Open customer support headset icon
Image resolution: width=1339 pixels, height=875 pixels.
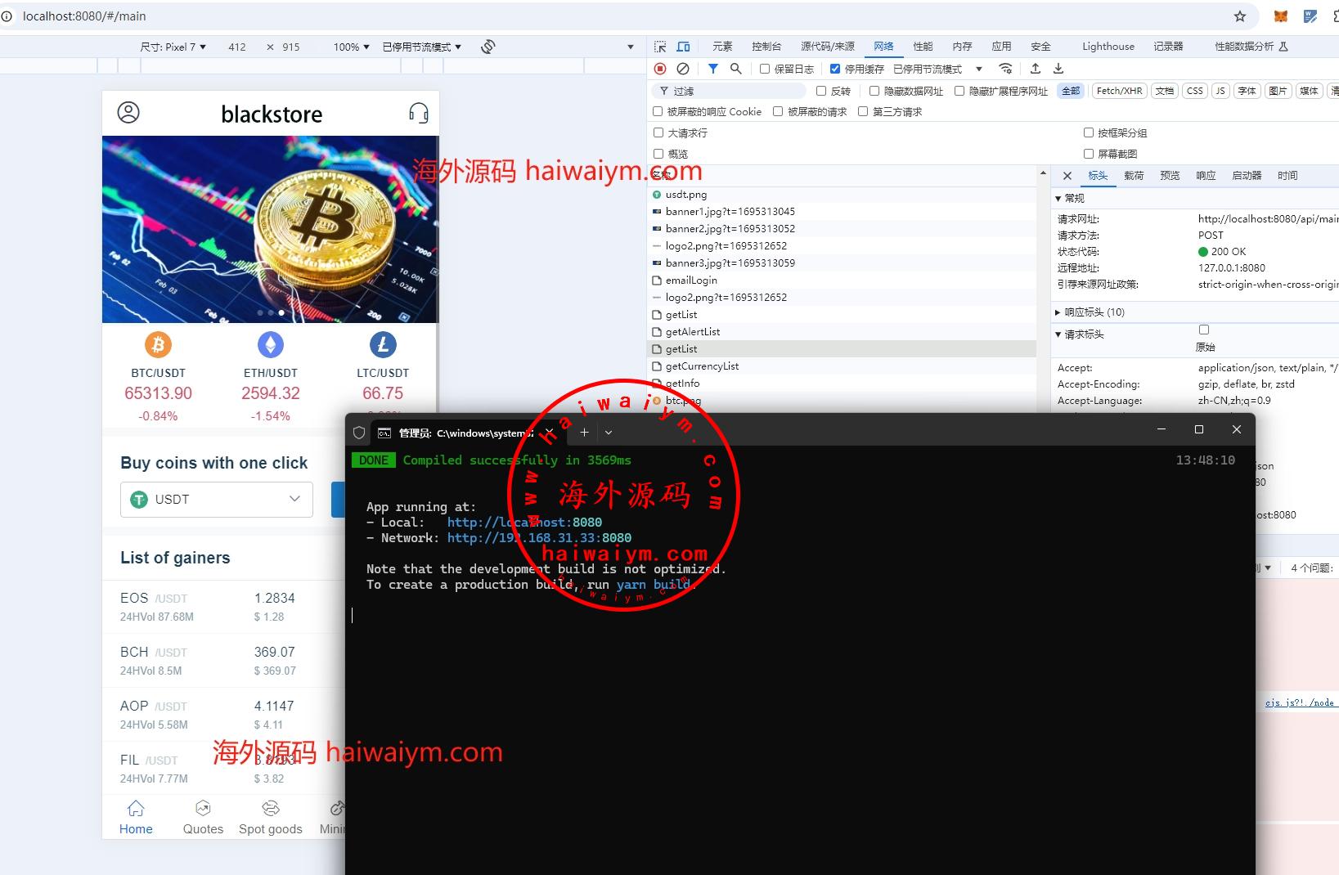coord(418,113)
